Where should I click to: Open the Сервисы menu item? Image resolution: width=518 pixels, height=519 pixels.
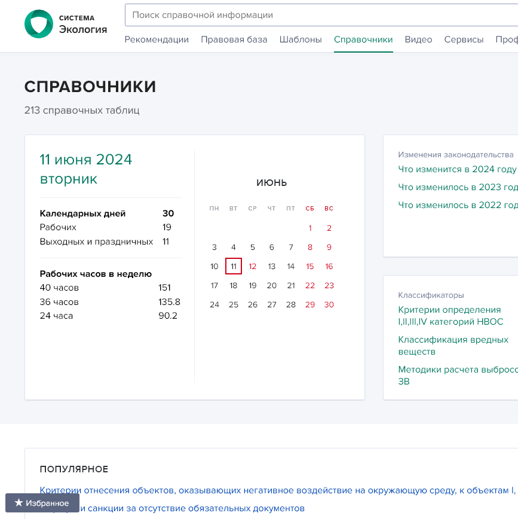click(463, 39)
